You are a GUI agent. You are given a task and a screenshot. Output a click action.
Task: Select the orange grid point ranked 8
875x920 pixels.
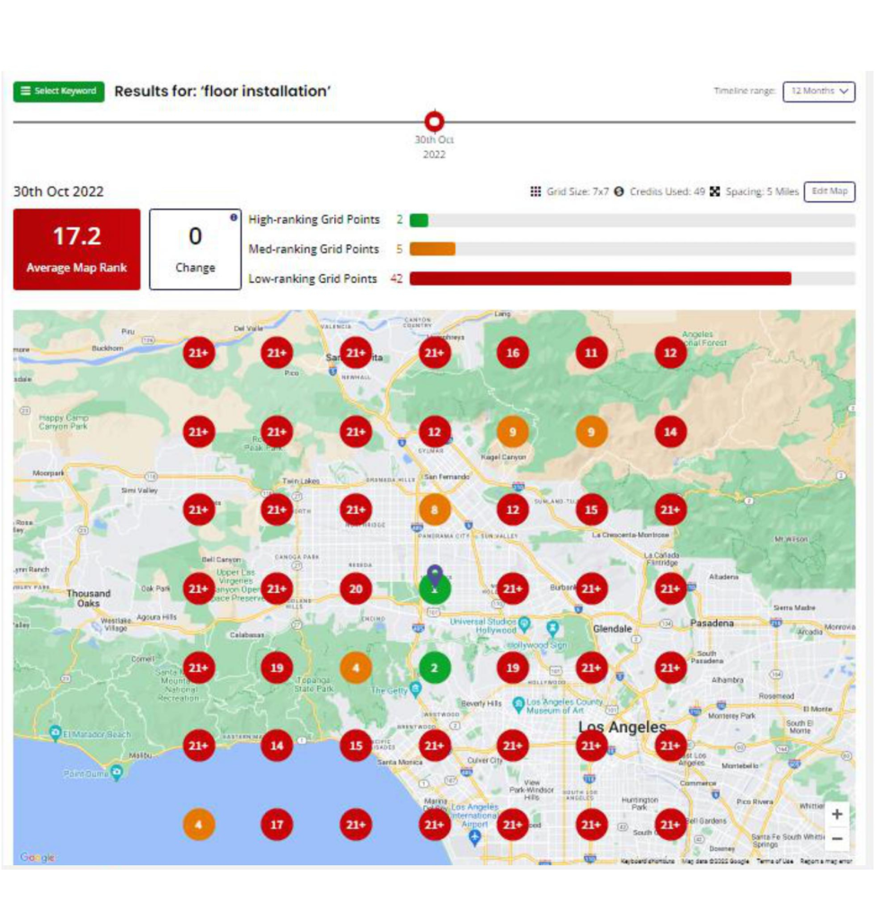pyautogui.click(x=435, y=509)
